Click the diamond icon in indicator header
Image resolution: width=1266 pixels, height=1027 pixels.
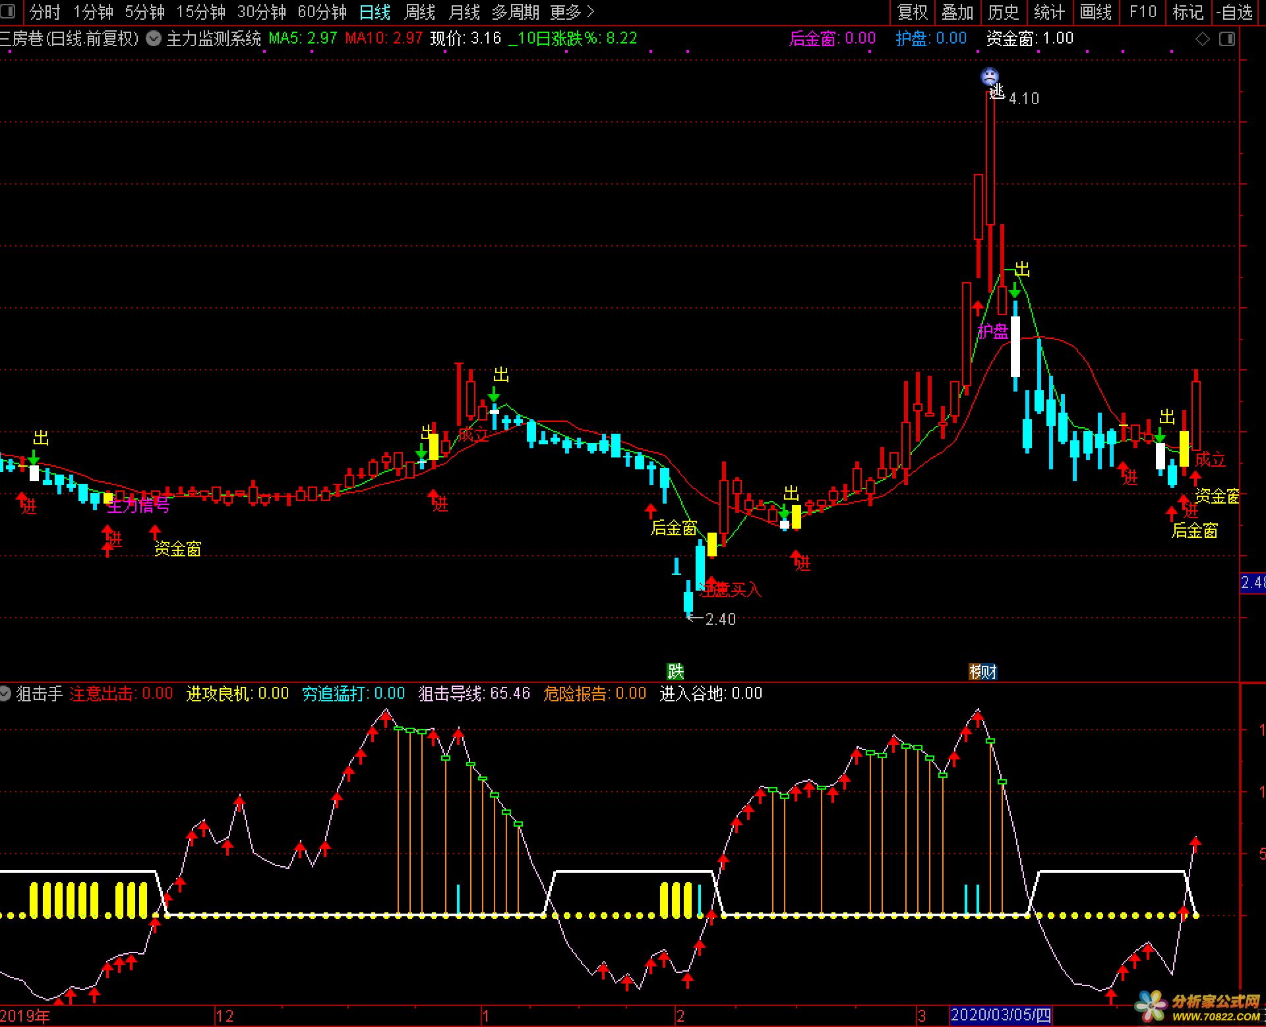click(x=1202, y=40)
